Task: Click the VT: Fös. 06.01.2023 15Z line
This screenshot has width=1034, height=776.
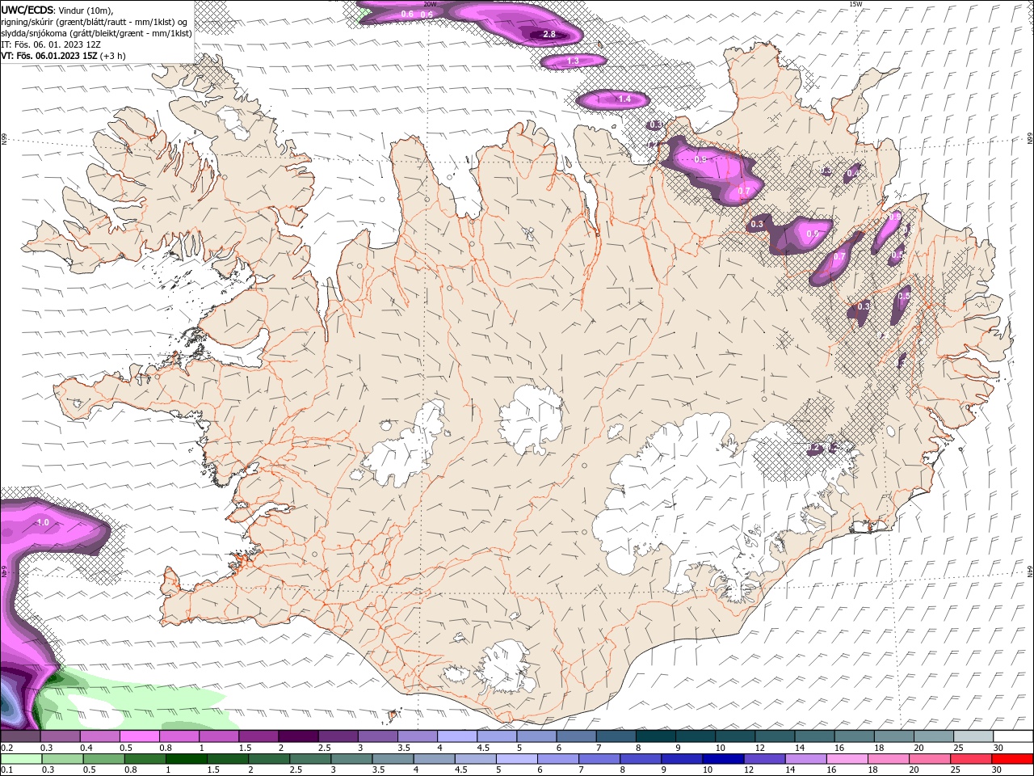Action: (x=63, y=56)
